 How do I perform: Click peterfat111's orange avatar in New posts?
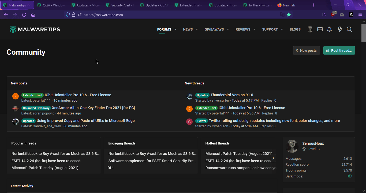coord(16,96)
